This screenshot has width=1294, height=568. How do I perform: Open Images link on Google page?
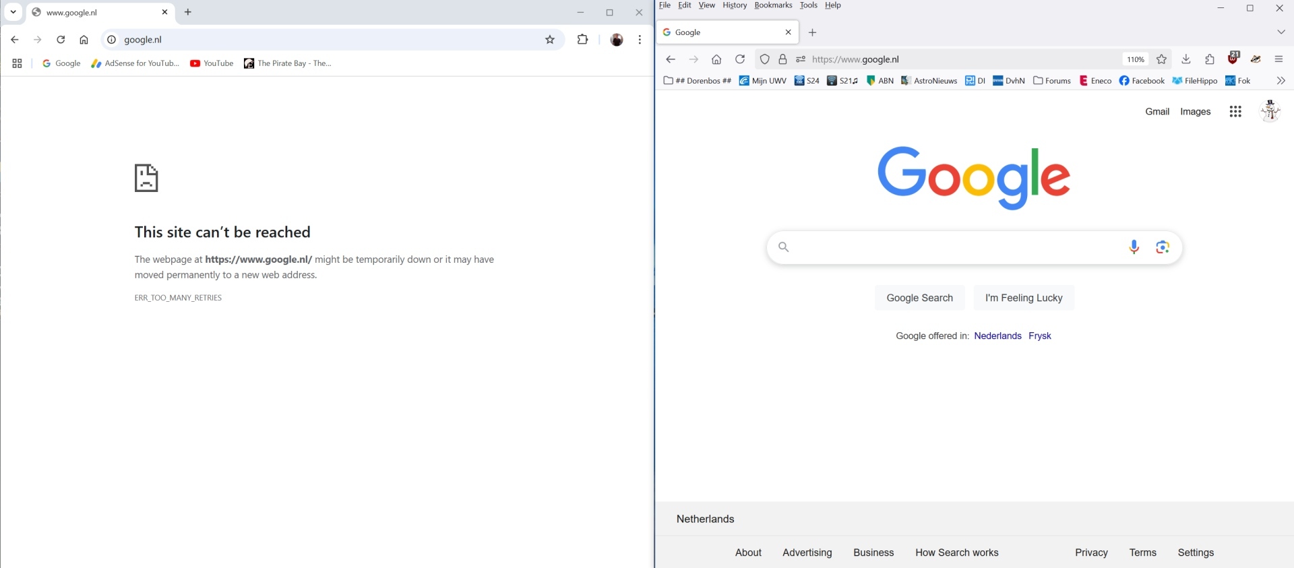pyautogui.click(x=1196, y=112)
